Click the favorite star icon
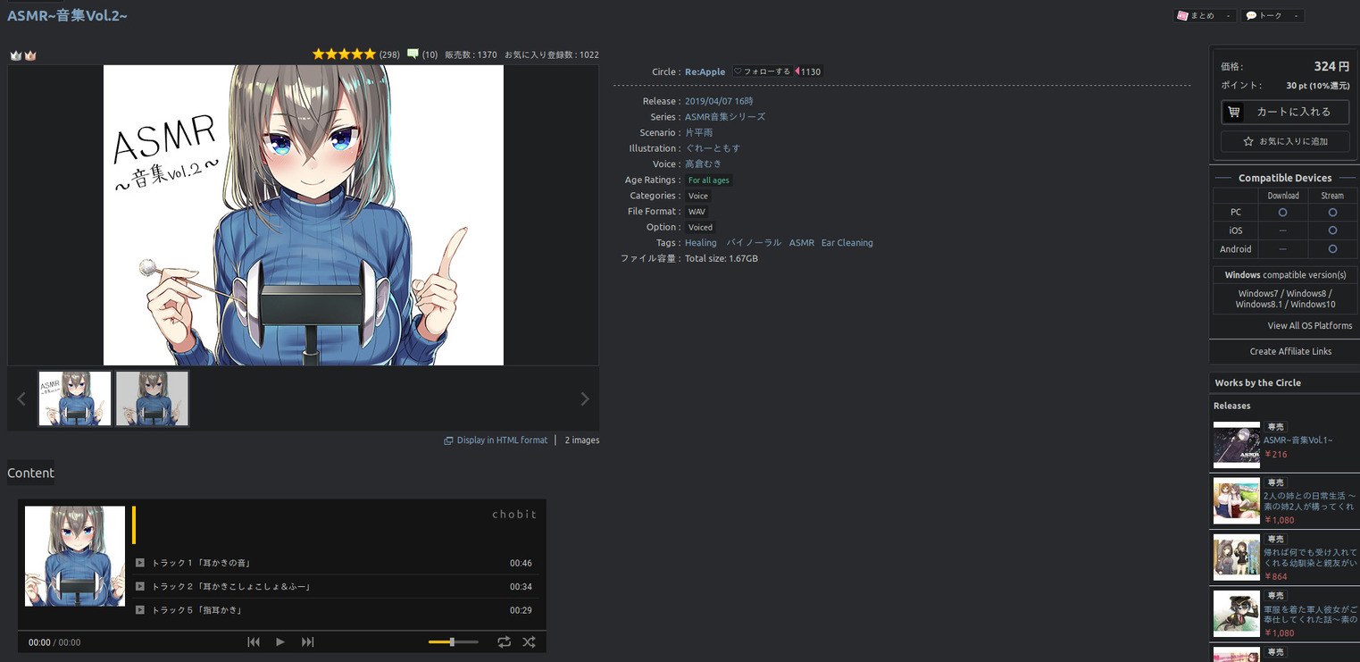 (1248, 141)
